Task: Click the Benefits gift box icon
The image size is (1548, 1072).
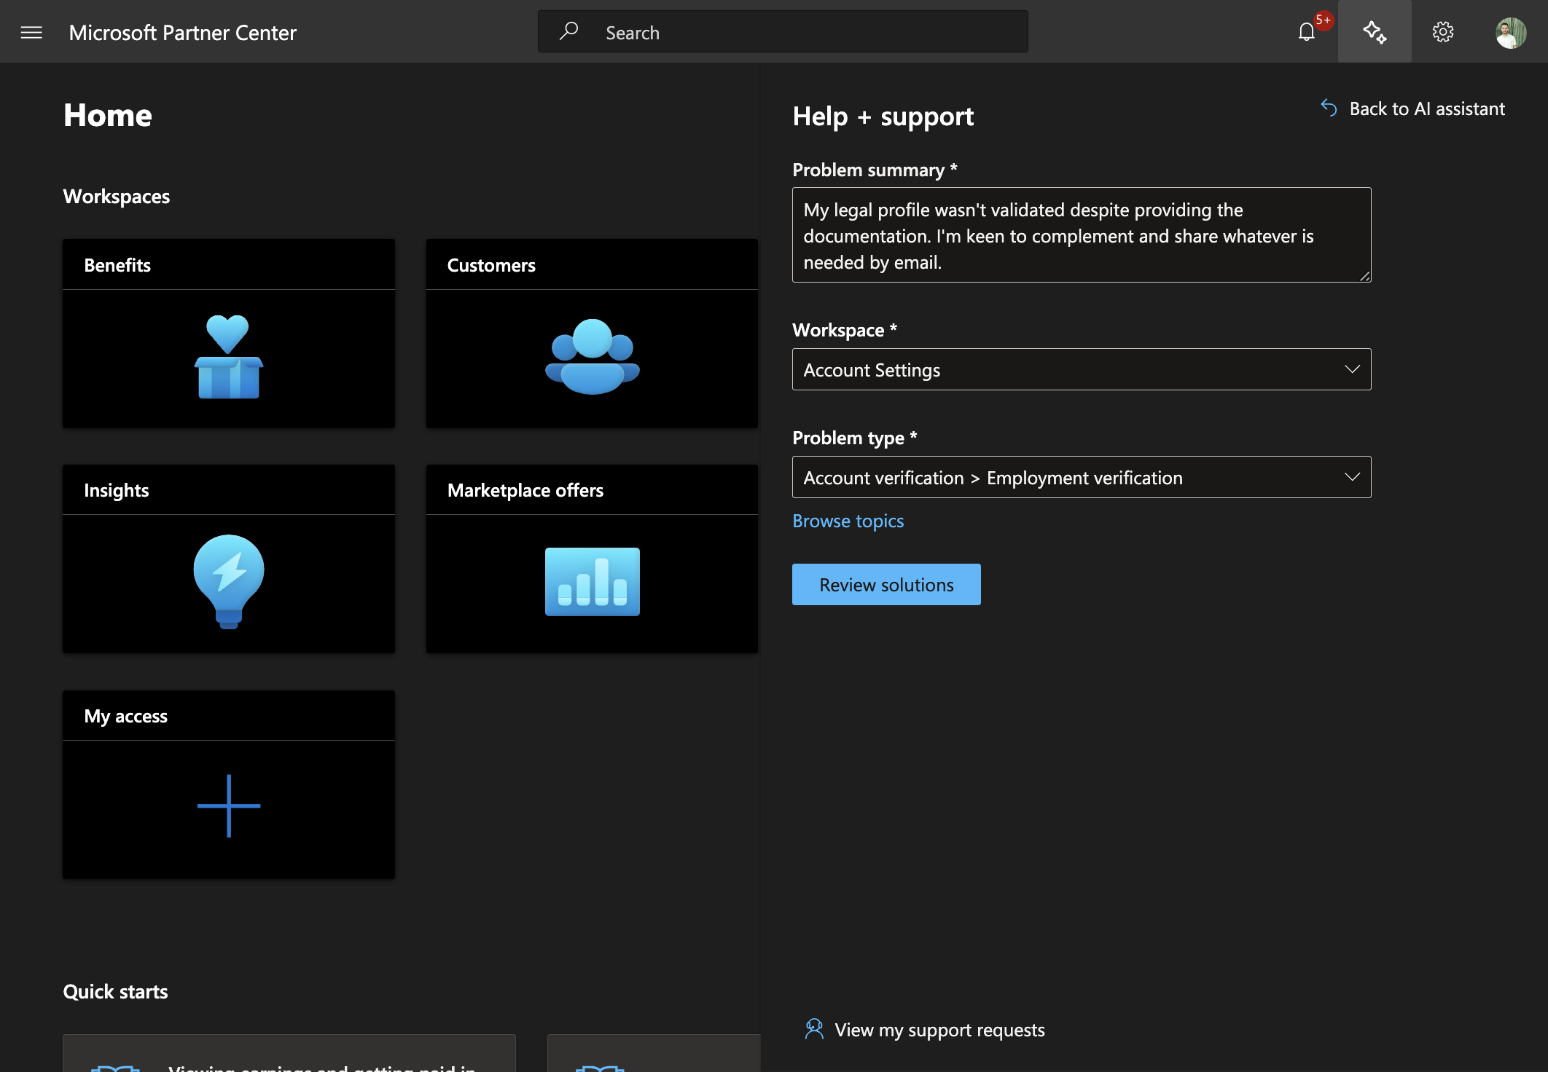Action: click(x=228, y=357)
